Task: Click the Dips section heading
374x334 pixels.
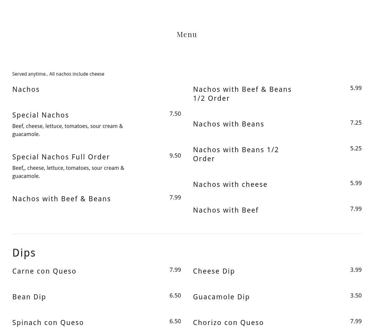Action: [x=24, y=253]
